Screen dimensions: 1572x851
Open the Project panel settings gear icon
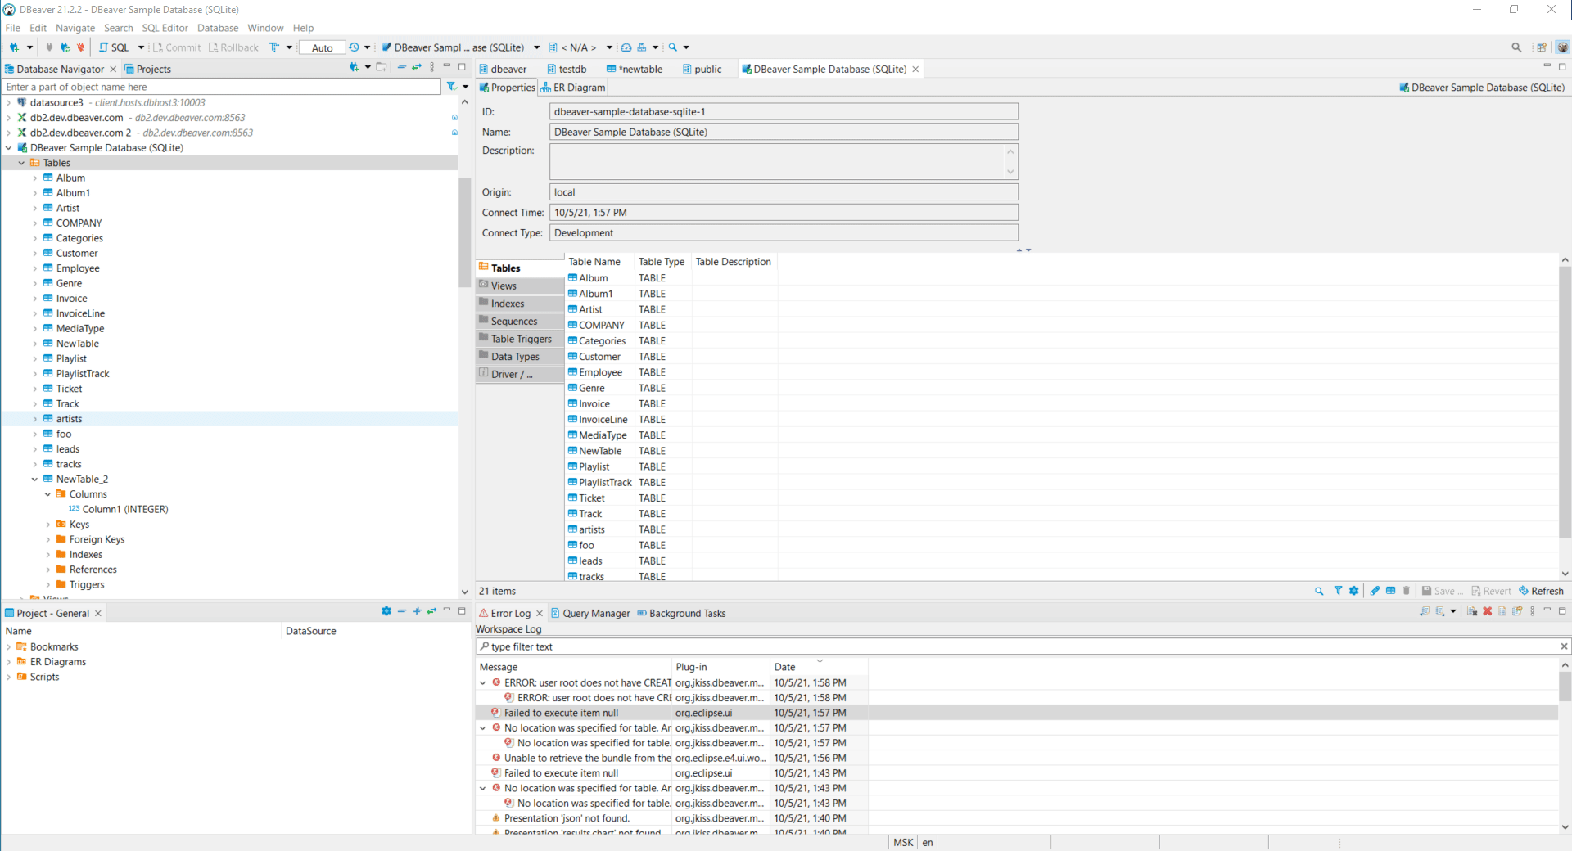point(386,611)
